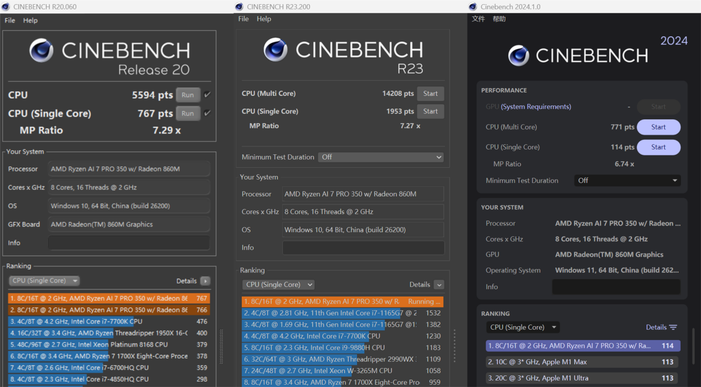This screenshot has height=387, width=701.
Task: Click the Cinebench R20 title bar app icon
Action: pos(5,7)
